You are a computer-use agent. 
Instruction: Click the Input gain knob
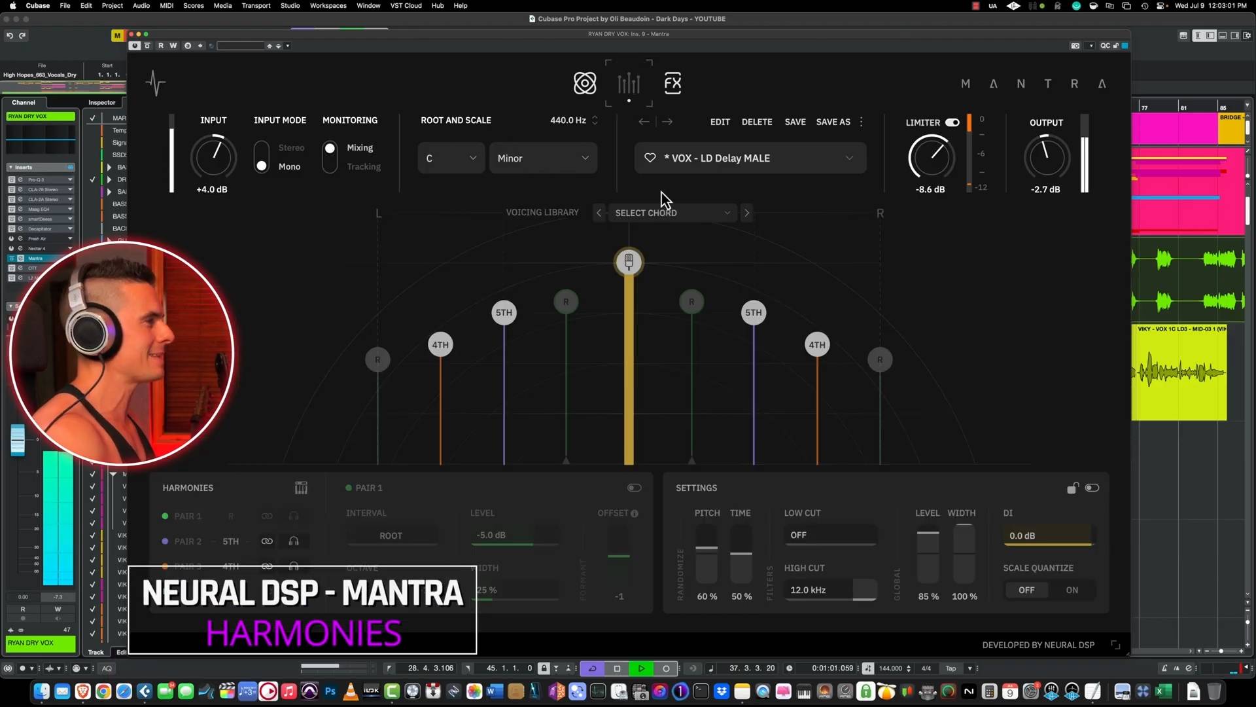pyautogui.click(x=213, y=157)
